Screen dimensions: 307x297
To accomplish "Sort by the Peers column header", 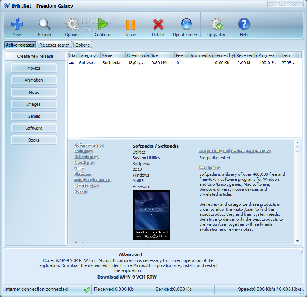I will pos(181,55).
